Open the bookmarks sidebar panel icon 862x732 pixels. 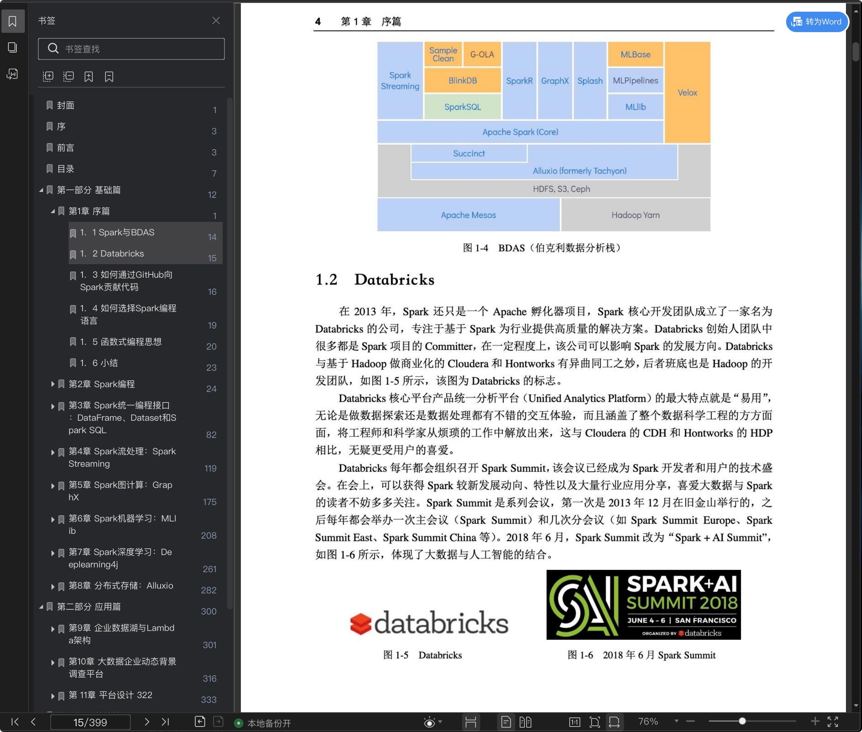[x=12, y=21]
